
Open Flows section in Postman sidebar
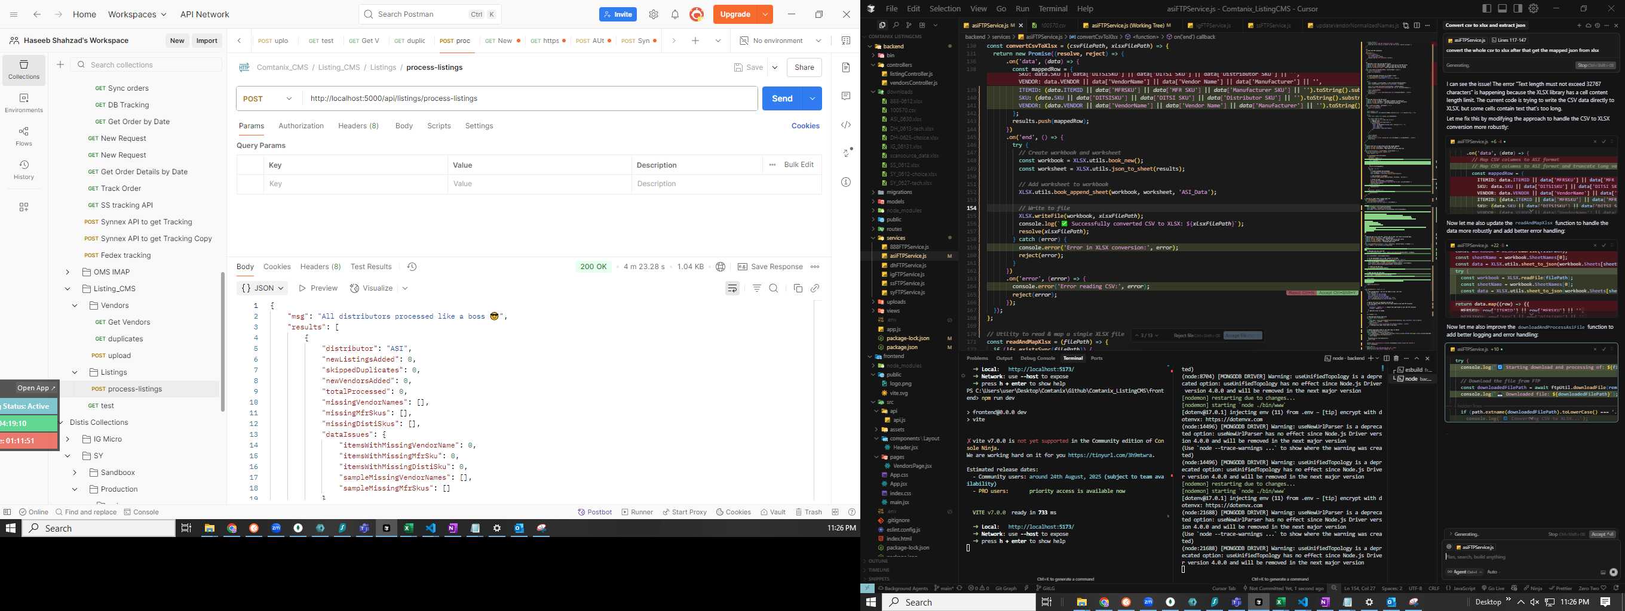[x=24, y=136]
